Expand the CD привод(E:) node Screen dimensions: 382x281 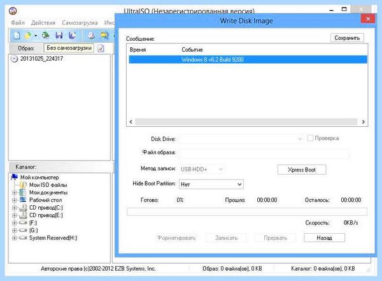tap(15, 215)
